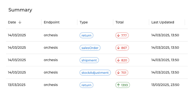Click the Date column sort arrow icon
Viewport: 194px width, 95px height.
(20, 22)
